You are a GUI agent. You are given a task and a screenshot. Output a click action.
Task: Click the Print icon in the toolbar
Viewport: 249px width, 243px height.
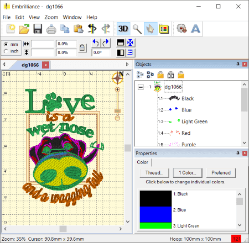click(51, 29)
